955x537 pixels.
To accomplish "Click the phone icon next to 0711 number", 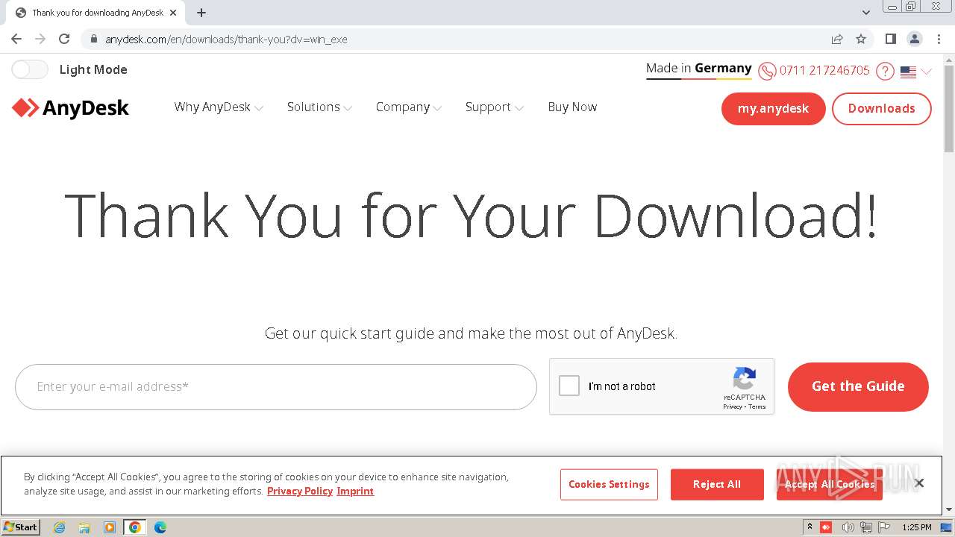I will pyautogui.click(x=767, y=71).
